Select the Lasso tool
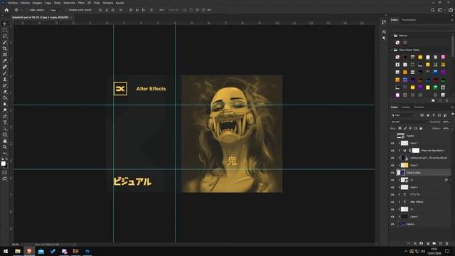Viewport: 455px width, 256px height. (5, 36)
